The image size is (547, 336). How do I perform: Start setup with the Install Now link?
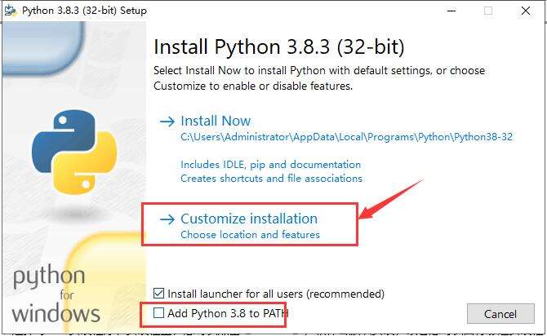pyautogui.click(x=216, y=121)
